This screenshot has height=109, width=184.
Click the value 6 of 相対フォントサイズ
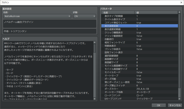(x=137, y=43)
